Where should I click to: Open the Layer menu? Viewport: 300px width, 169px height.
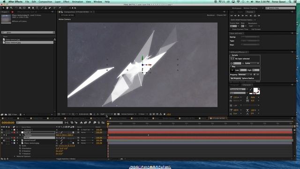pyautogui.click(x=58, y=2)
